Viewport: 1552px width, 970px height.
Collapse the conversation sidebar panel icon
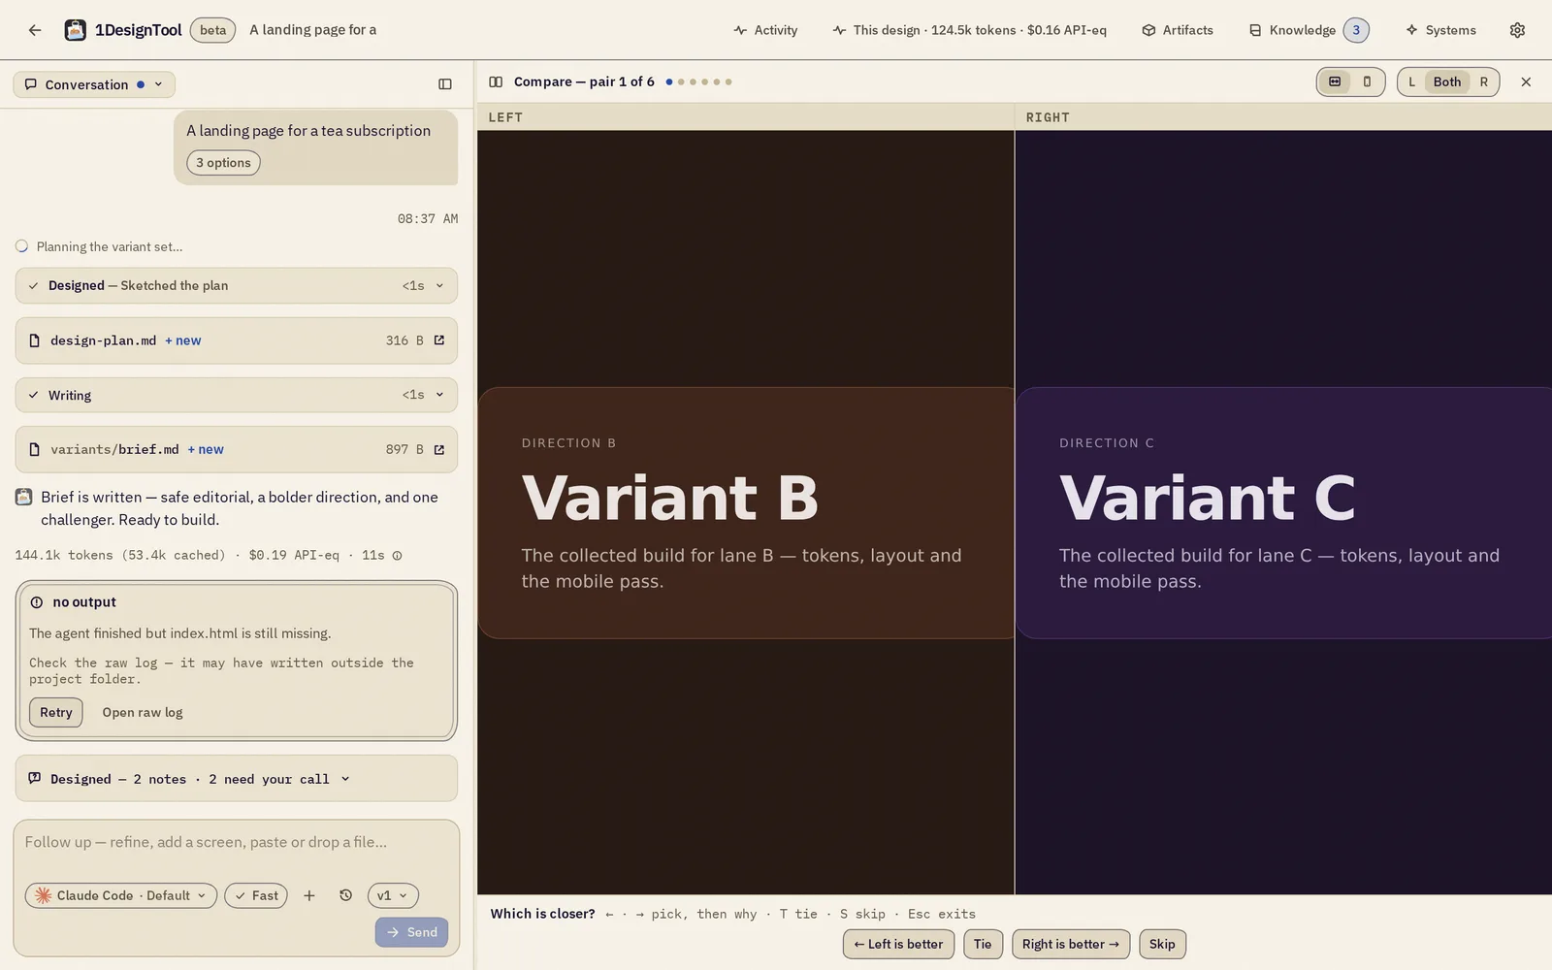click(x=445, y=84)
